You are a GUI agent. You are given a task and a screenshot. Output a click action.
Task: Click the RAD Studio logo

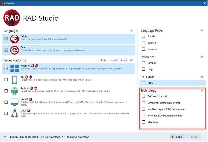point(12,18)
